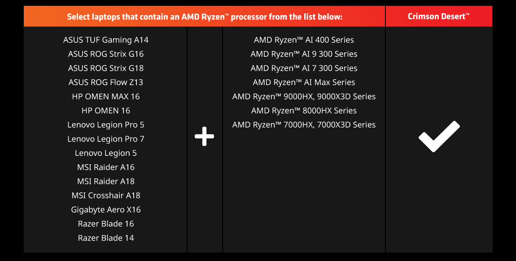The width and height of the screenshot is (516, 261).
Task: Click the white plus icon
Action: [x=205, y=137]
